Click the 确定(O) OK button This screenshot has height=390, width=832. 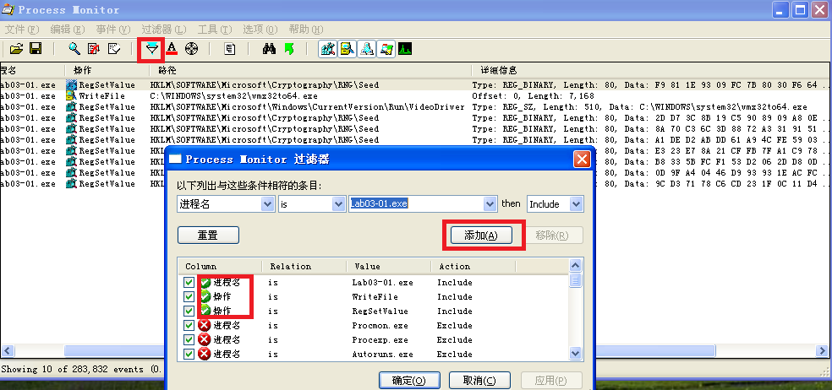pyautogui.click(x=409, y=381)
